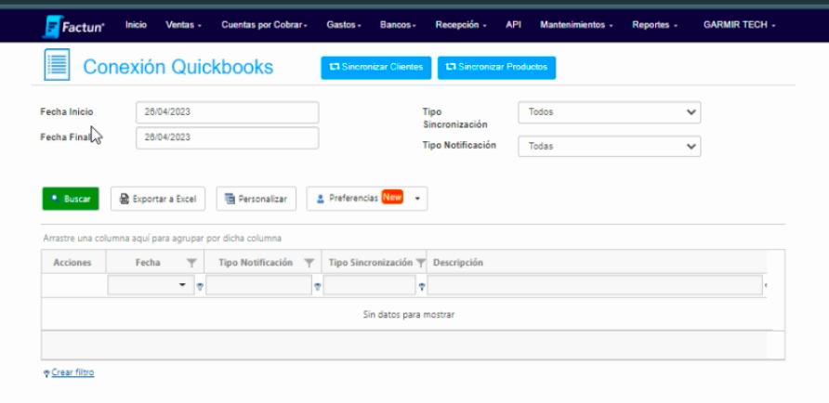Click filter-row condition icon next to the Fecha filter
This screenshot has height=403, width=829.
(x=200, y=286)
